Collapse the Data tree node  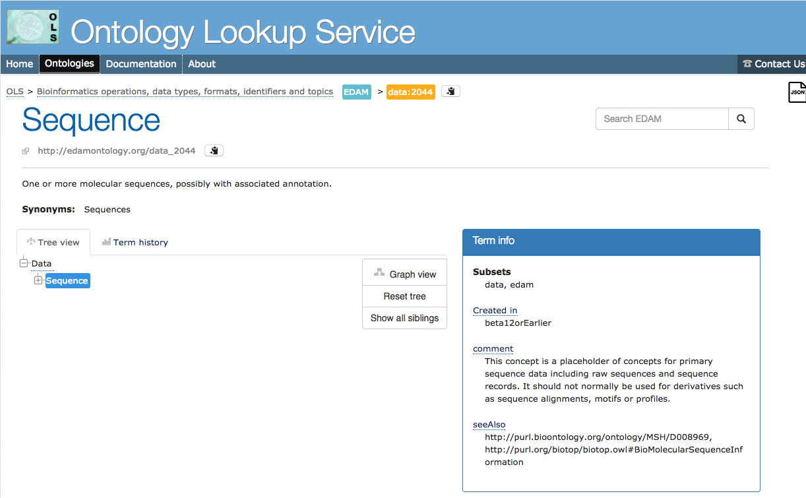click(x=24, y=263)
